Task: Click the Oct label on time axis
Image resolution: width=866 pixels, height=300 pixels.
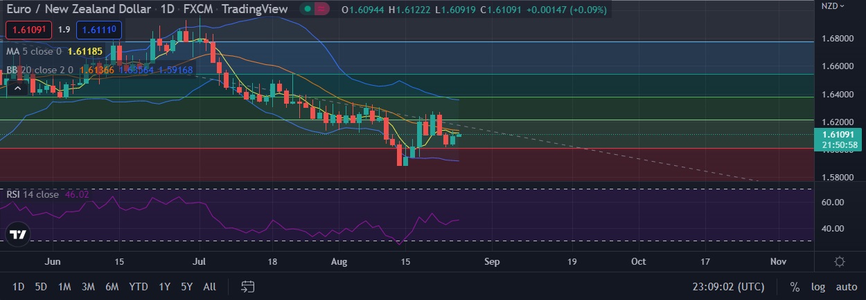Action: [639, 262]
